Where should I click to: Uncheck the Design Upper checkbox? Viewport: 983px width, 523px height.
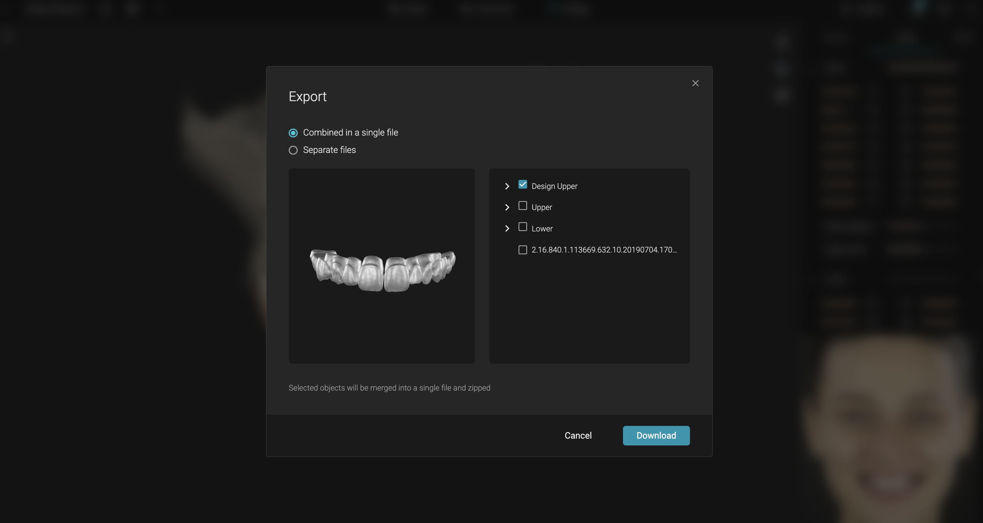523,185
